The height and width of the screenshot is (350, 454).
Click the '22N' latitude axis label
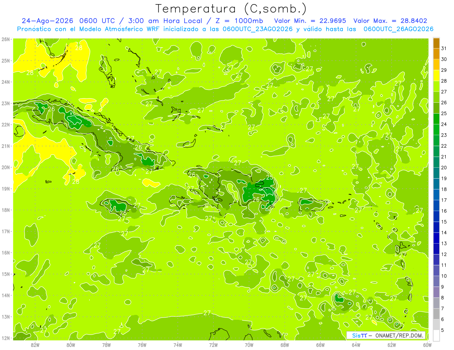[x=5, y=125]
